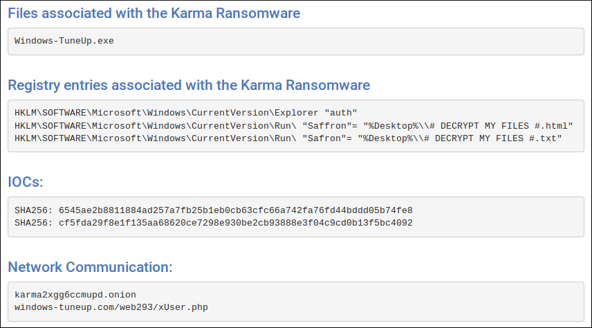592x328 pixels.
Task: Click the Windows-TuneUp.exe file name
Action: pos(64,41)
